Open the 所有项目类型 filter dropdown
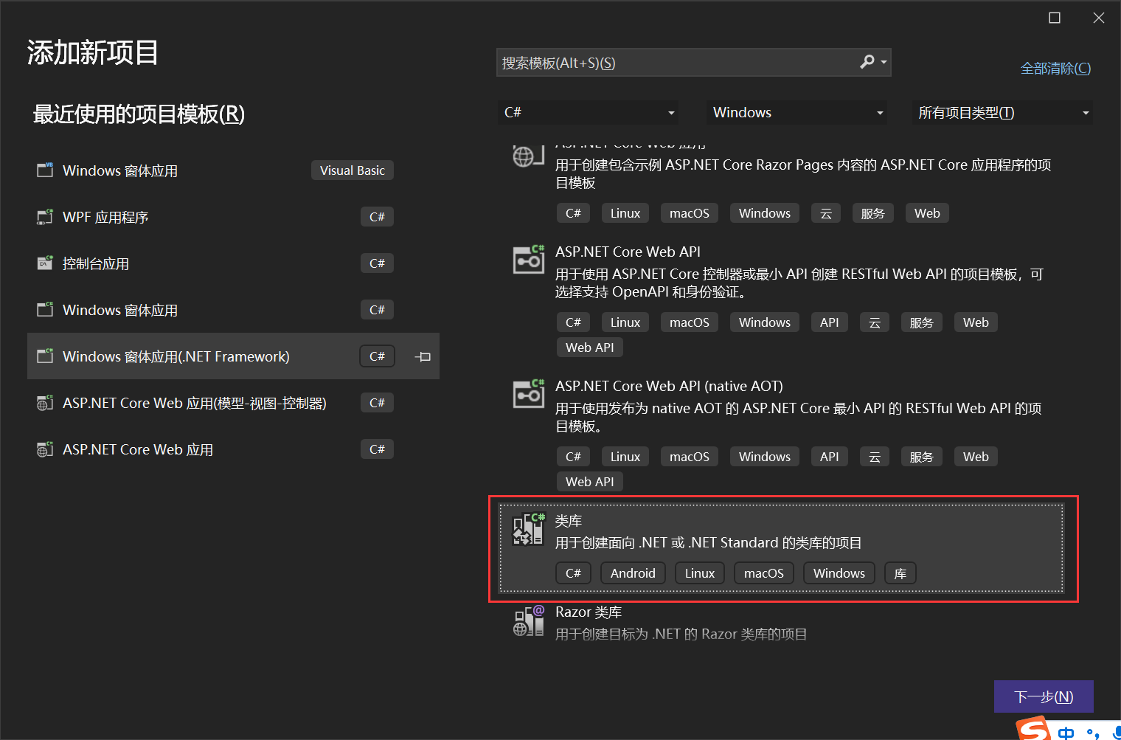Viewport: 1121px width, 740px height. (x=1002, y=112)
